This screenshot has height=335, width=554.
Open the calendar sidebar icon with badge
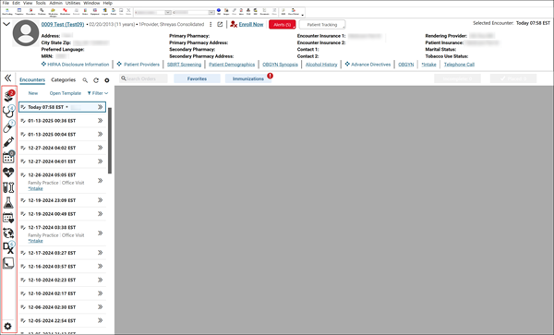tap(8, 157)
